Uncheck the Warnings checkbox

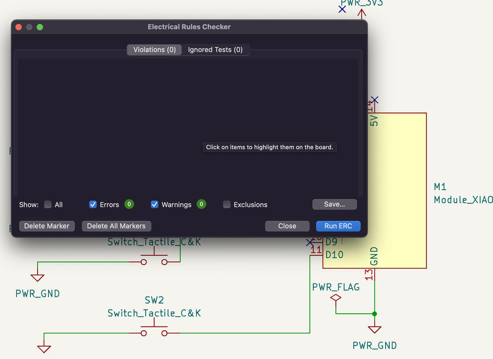tap(155, 204)
